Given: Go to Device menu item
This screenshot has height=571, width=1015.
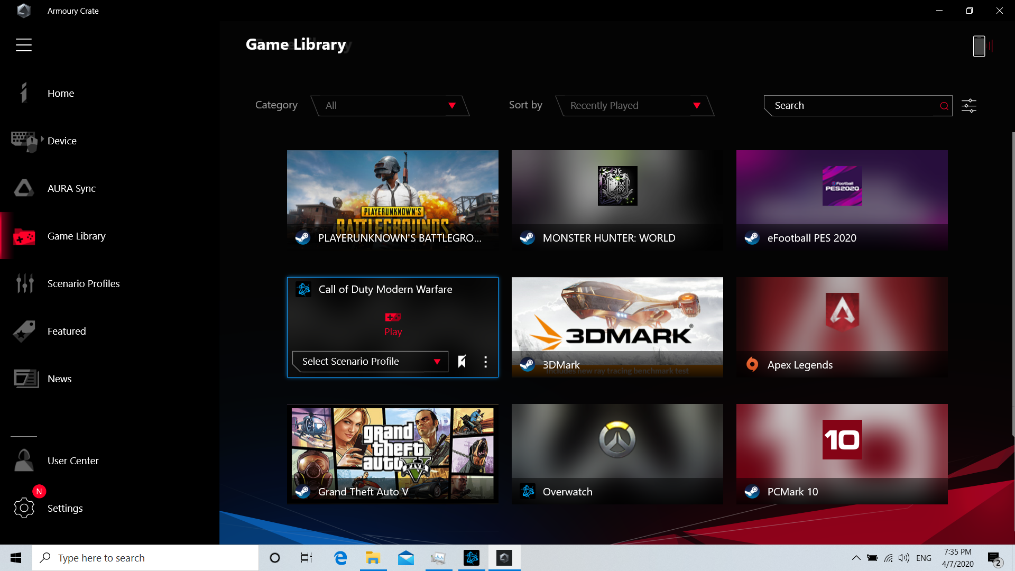Looking at the screenshot, I should coord(62,141).
